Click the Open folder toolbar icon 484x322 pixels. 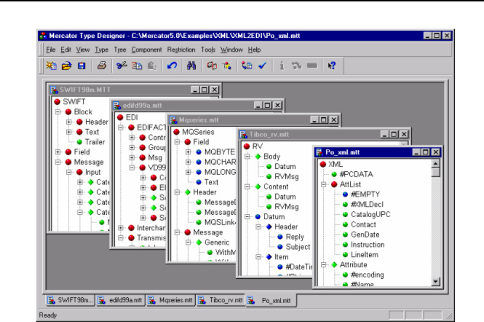[66, 66]
